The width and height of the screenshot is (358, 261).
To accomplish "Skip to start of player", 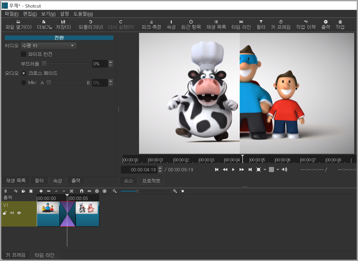I will pos(217,170).
